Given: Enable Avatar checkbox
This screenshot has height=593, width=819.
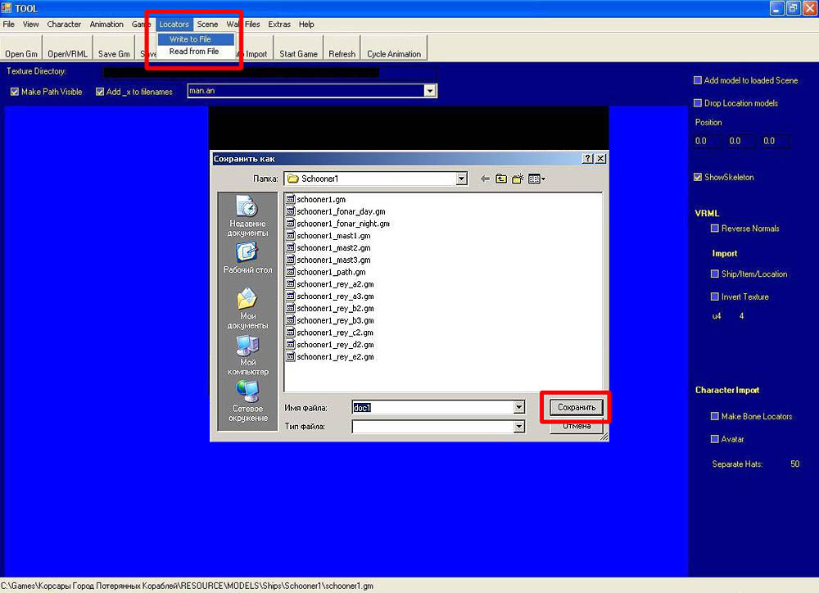Looking at the screenshot, I should (714, 439).
